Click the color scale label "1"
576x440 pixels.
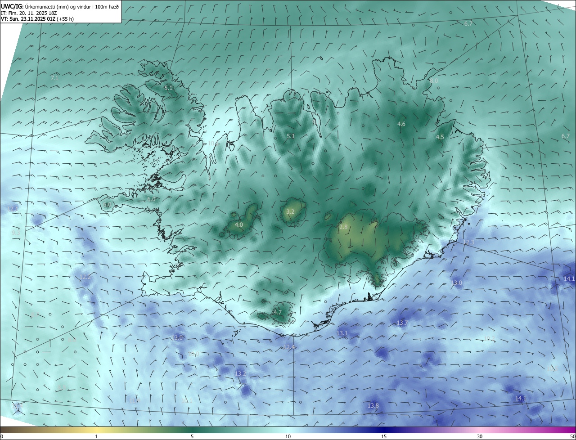(x=96, y=436)
